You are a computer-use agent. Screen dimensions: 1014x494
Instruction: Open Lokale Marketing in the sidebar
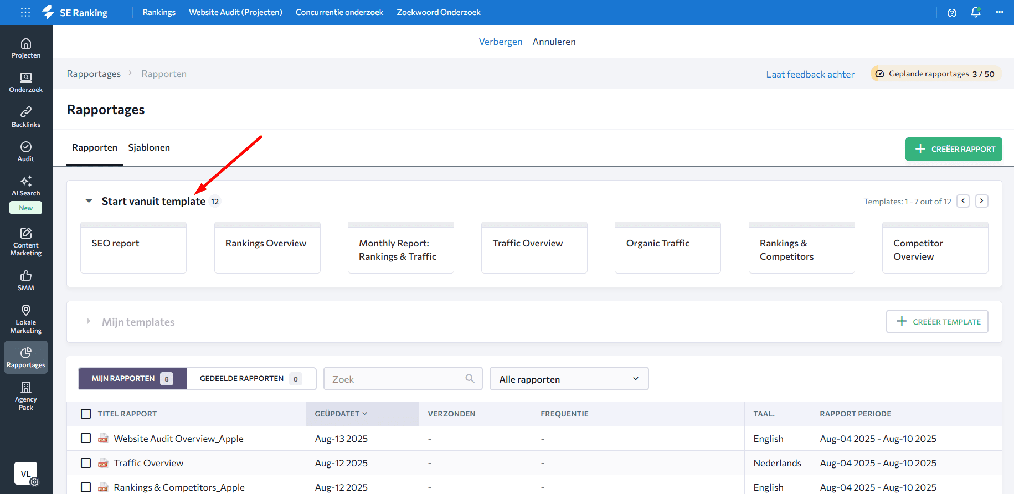pyautogui.click(x=26, y=320)
